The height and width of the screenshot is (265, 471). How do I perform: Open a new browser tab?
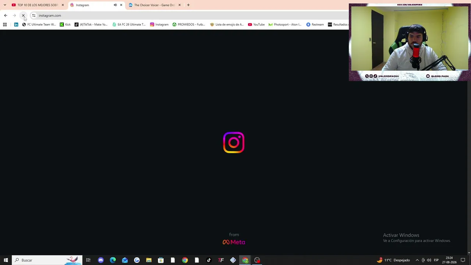click(188, 5)
